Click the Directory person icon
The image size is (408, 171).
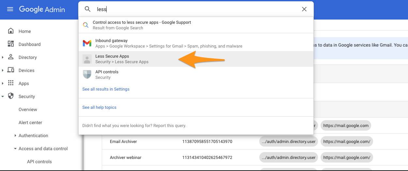coord(11,57)
